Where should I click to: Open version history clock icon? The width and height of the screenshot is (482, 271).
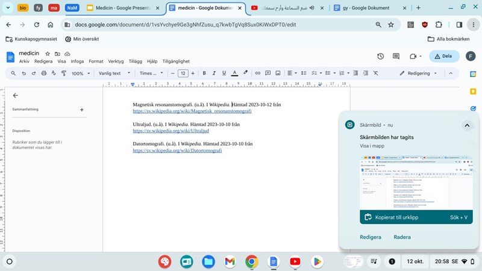[x=380, y=56]
